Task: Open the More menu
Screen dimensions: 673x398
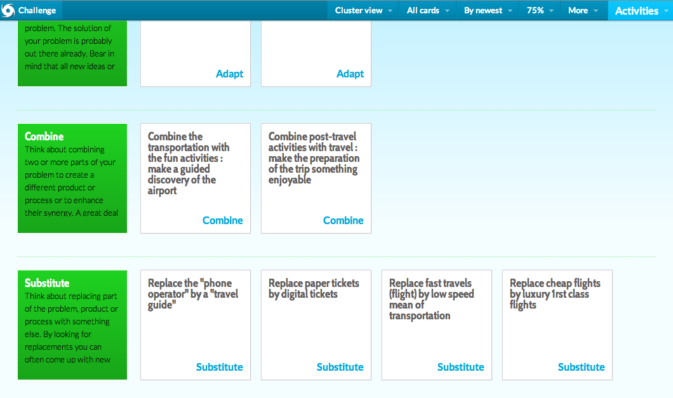Action: point(583,10)
